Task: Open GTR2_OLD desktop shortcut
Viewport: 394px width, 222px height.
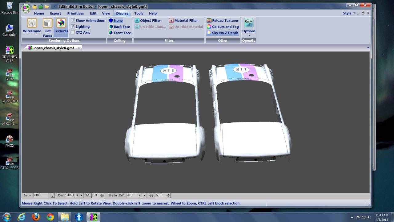Action: 10,97
